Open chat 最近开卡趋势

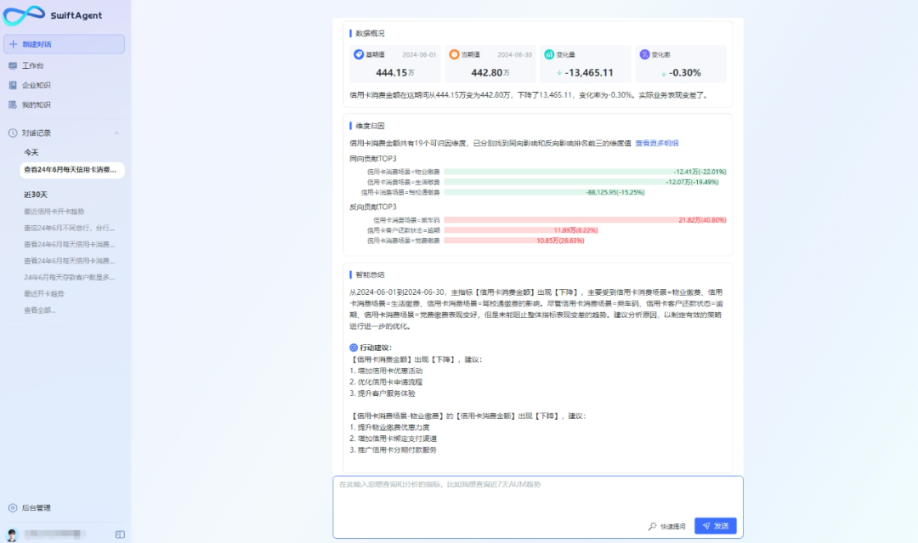point(44,294)
